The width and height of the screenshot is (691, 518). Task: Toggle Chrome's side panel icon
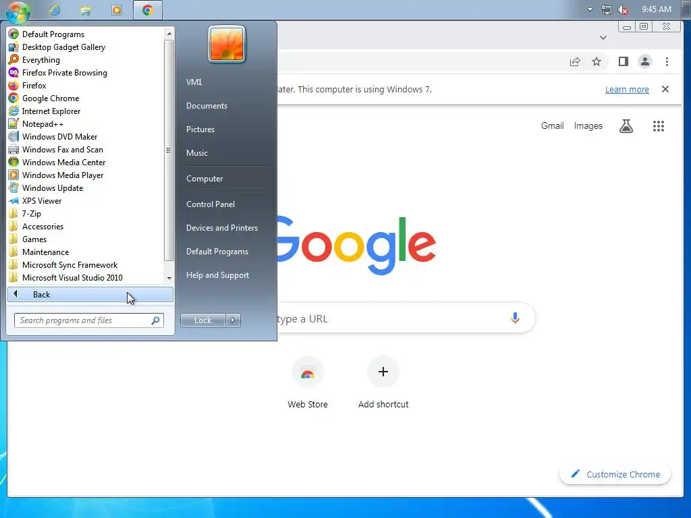623,61
